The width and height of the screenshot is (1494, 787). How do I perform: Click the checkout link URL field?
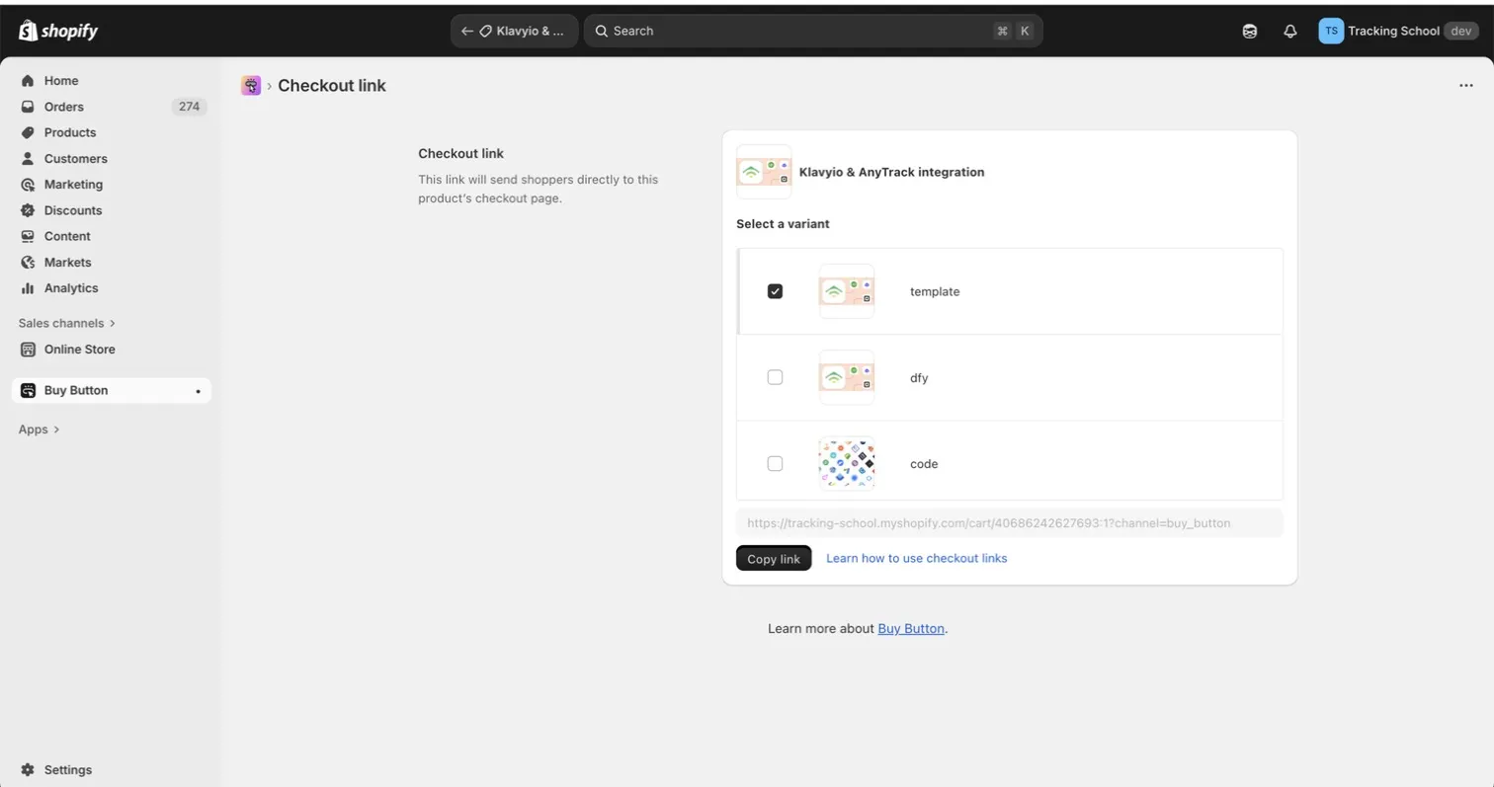1009,523
